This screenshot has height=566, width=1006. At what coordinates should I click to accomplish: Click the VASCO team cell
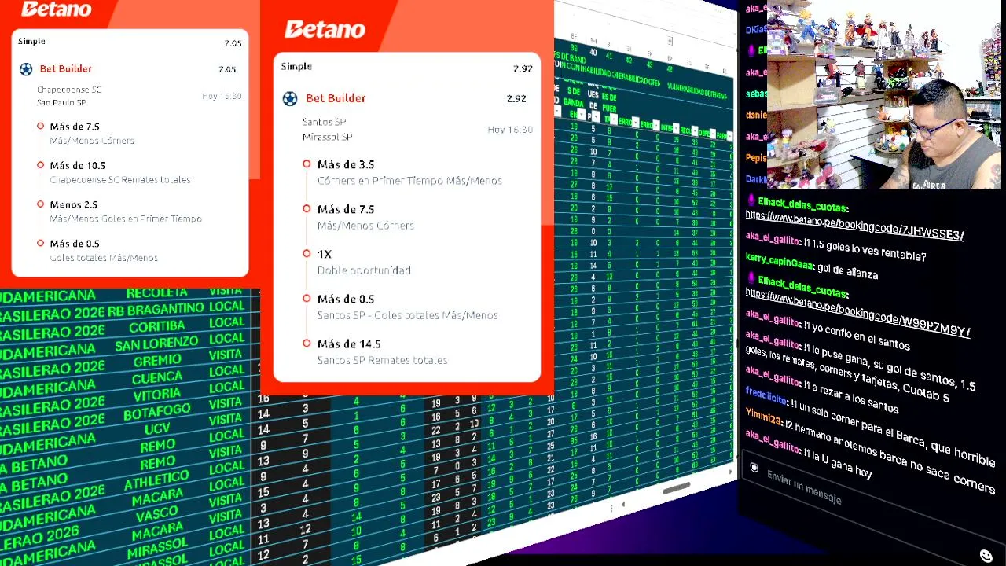tap(157, 516)
